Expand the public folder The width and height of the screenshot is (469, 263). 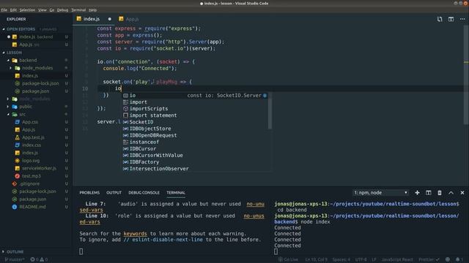coord(8,107)
